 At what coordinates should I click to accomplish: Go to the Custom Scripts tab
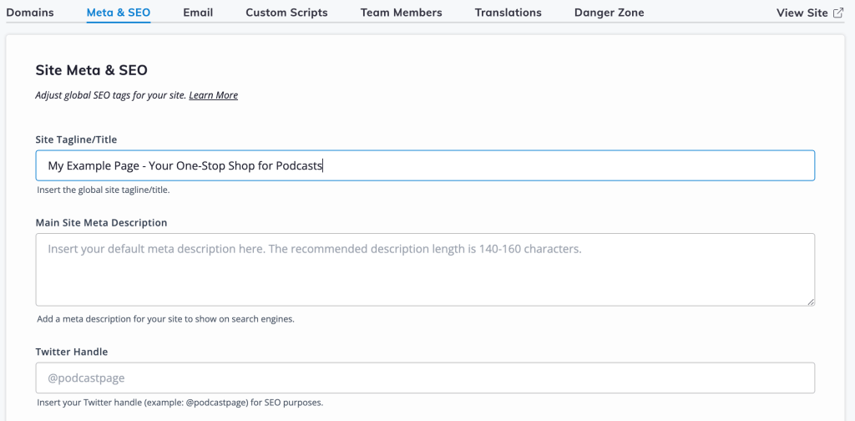286,13
